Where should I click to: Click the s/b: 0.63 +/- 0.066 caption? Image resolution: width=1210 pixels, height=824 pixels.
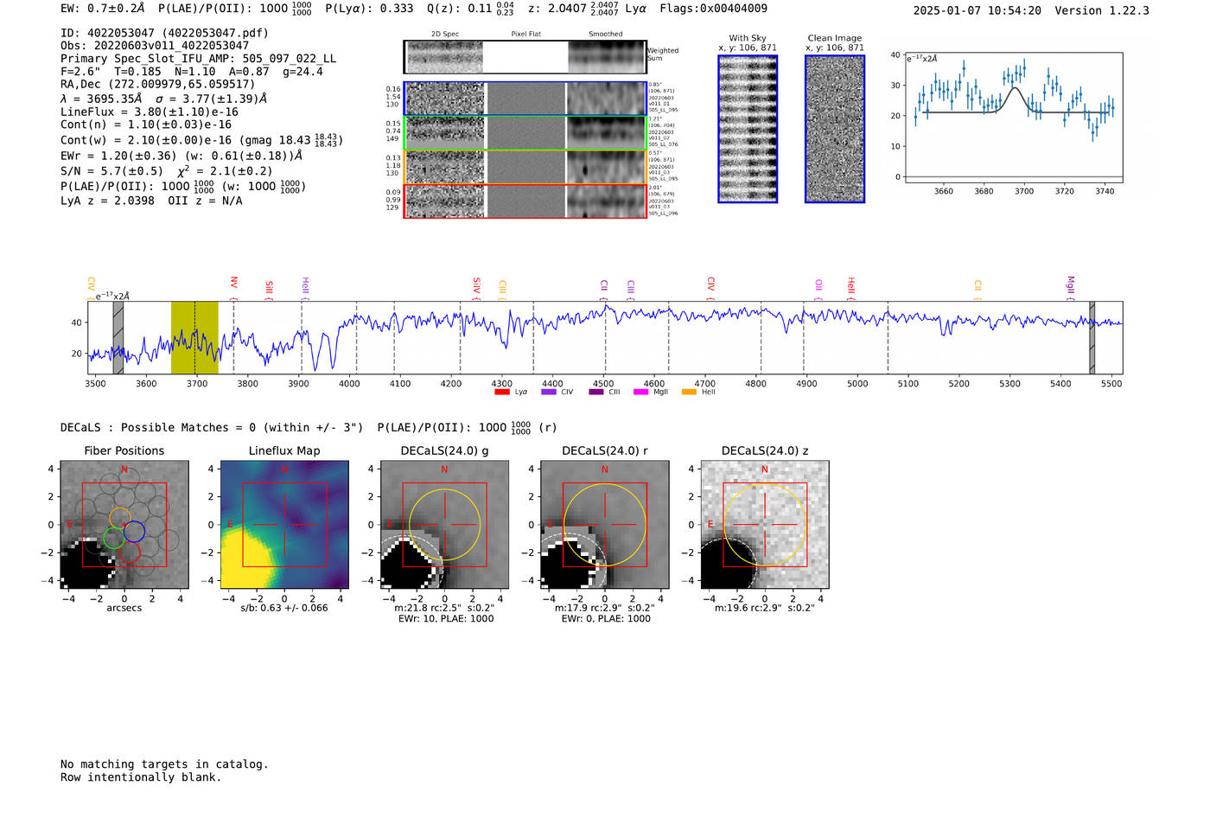(284, 608)
